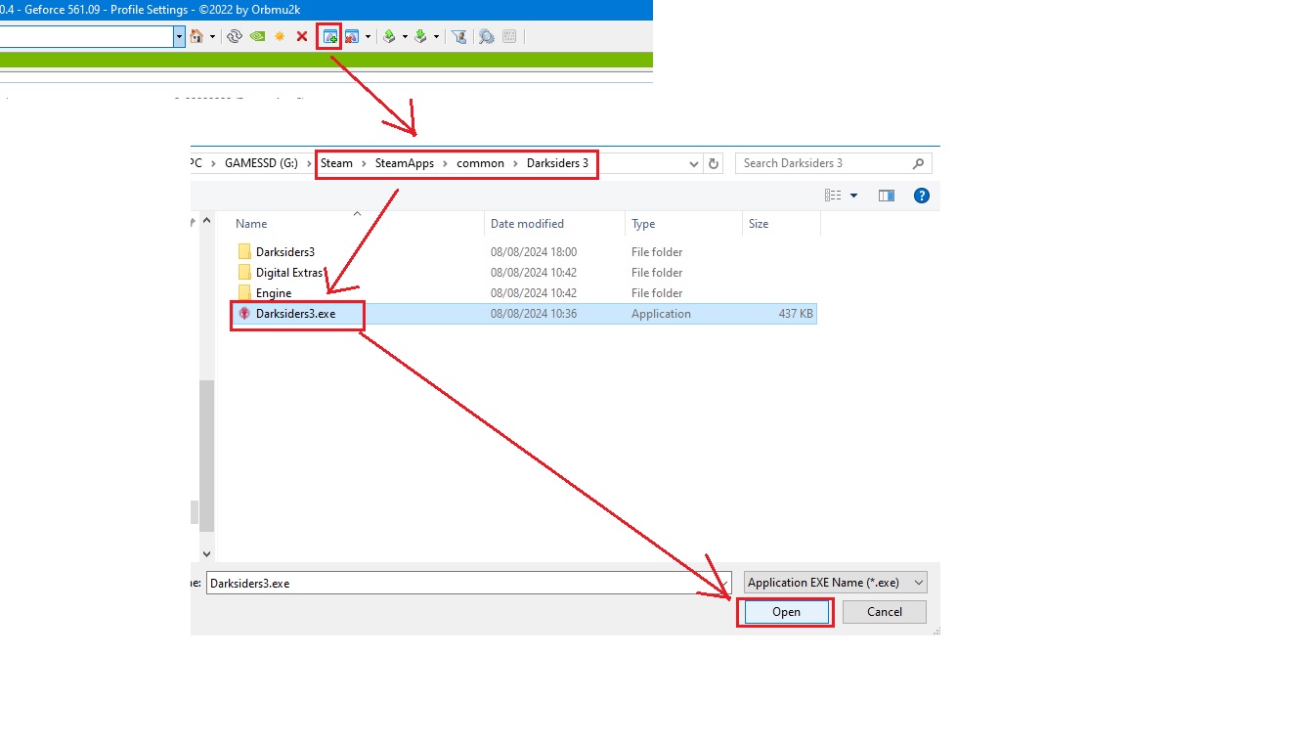Click the Darksiders3.exe application icon

(x=244, y=314)
